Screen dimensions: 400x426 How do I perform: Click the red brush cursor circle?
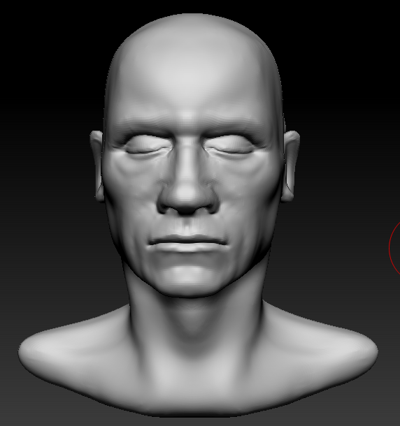coord(394,247)
